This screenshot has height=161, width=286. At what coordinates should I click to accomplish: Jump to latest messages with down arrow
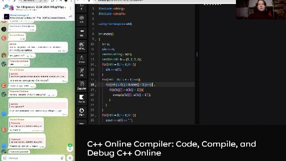pyautogui.click(x=70, y=148)
